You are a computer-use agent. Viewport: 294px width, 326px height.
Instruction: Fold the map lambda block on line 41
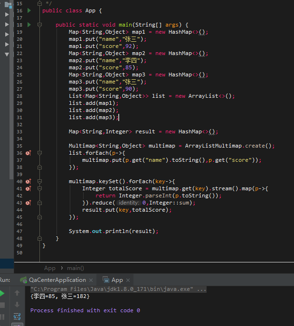[x=40, y=188]
